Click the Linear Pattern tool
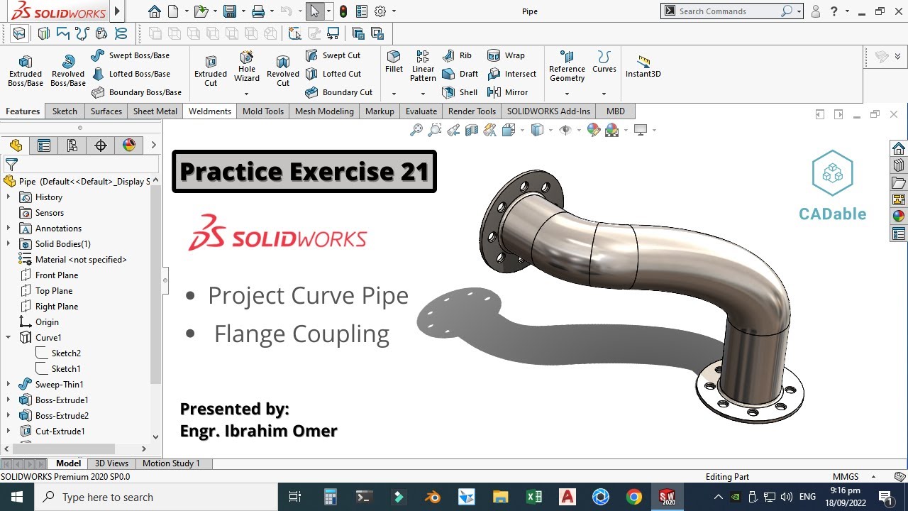 click(423, 67)
